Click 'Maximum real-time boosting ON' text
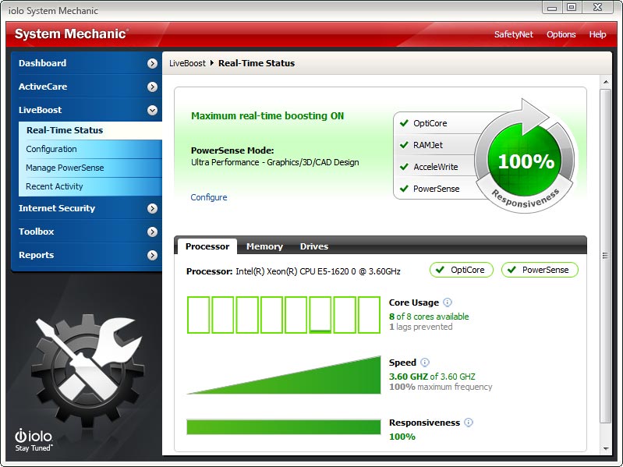Image resolution: width=623 pixels, height=467 pixels. [267, 116]
